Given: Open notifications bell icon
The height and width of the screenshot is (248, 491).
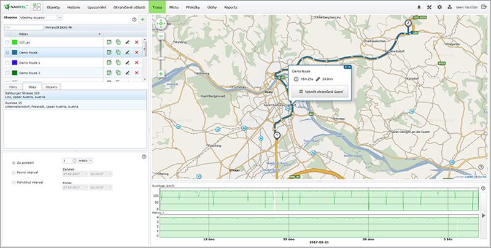Looking at the screenshot, I should 420,7.
